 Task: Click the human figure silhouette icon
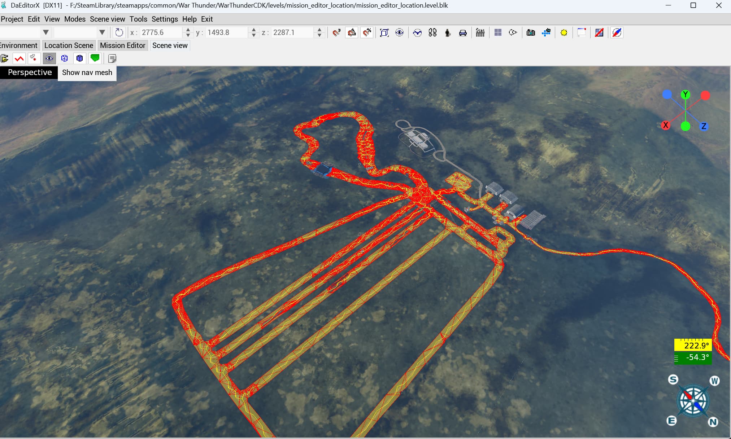click(x=448, y=33)
